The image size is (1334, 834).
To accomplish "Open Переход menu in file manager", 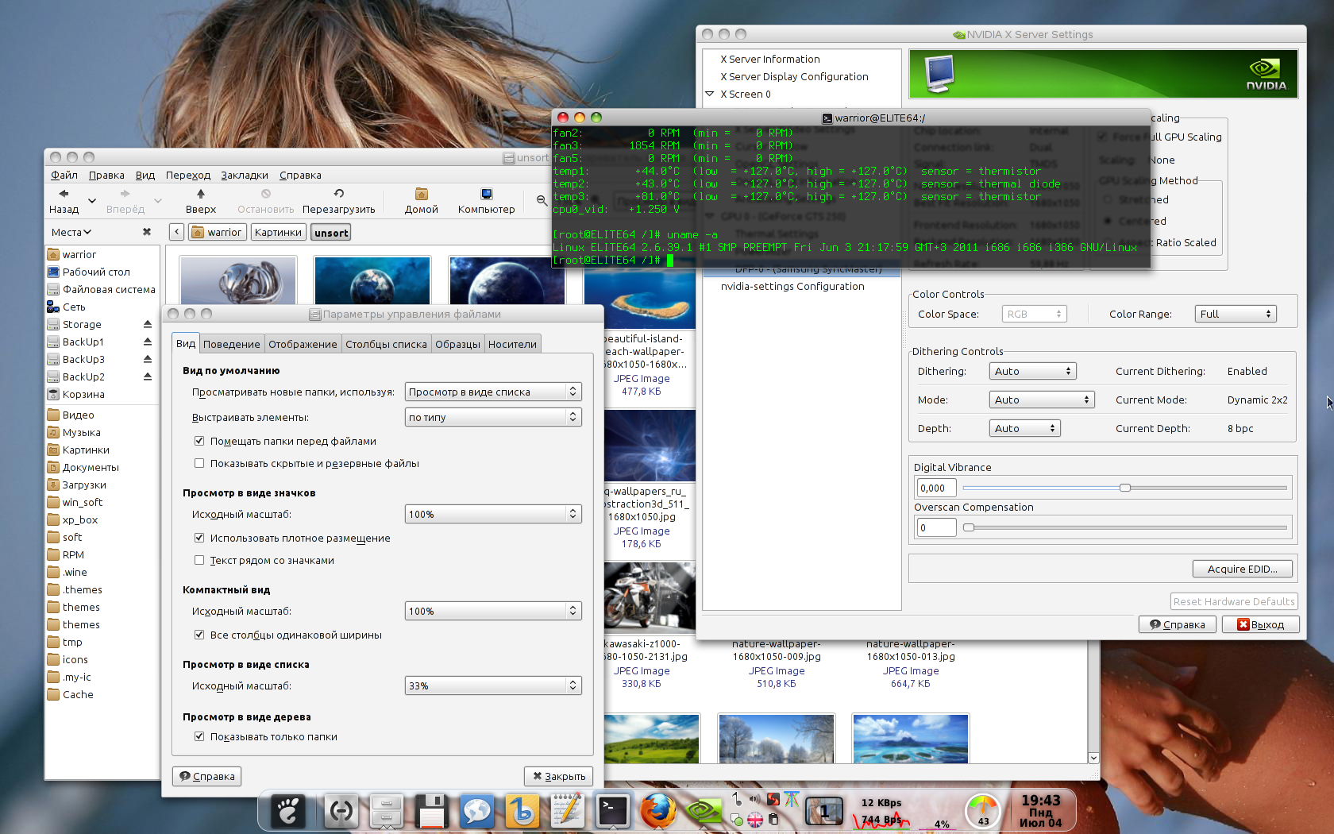I will click(188, 175).
